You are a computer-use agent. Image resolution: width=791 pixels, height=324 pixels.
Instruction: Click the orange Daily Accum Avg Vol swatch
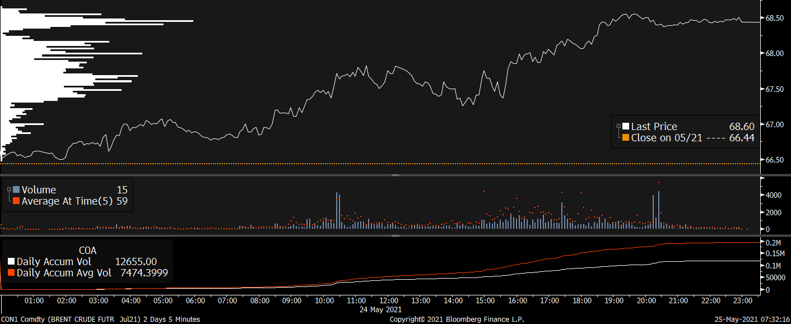click(x=12, y=272)
